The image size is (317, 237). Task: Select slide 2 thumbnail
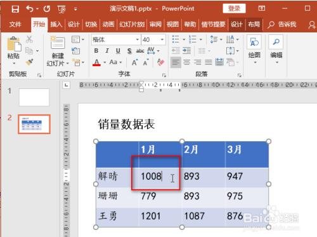point(34,124)
